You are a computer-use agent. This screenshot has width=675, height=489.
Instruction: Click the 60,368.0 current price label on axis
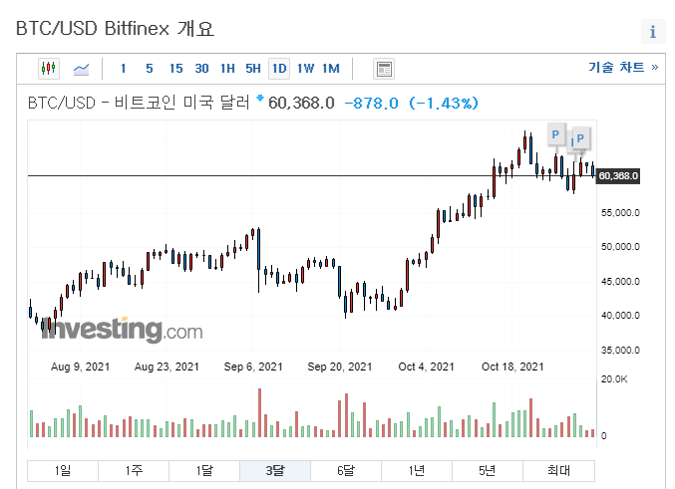pyautogui.click(x=618, y=176)
